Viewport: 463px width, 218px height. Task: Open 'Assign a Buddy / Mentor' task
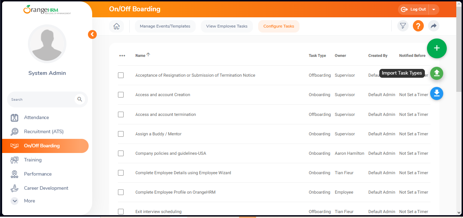point(159,134)
